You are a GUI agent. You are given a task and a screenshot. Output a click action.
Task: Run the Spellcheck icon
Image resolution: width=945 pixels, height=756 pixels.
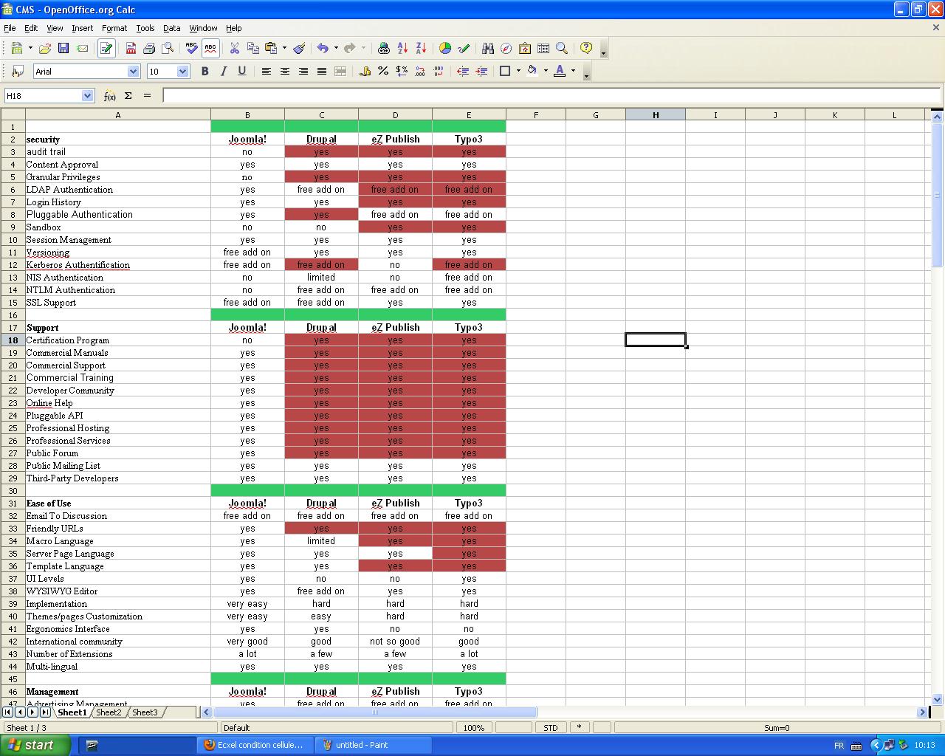pos(192,48)
